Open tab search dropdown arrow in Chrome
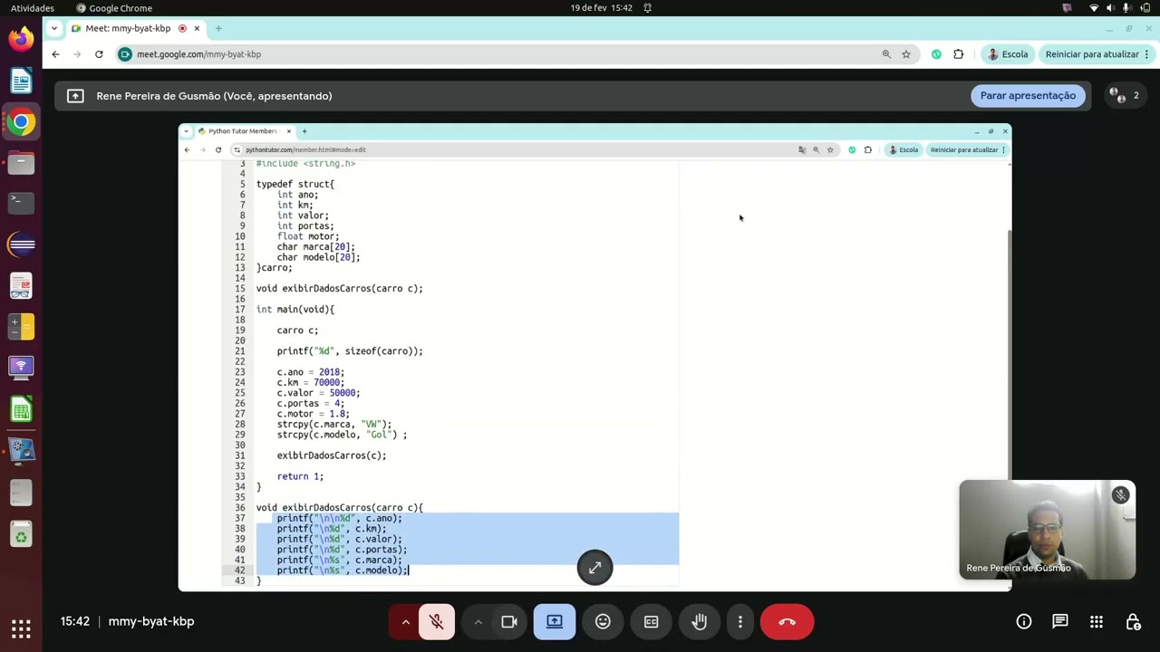The height and width of the screenshot is (652, 1160). [53, 28]
